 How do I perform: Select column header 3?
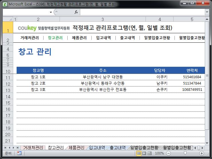103,19
